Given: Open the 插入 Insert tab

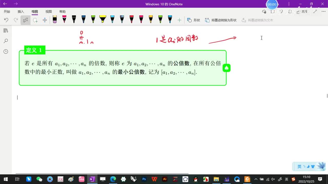Looking at the screenshot, I should coord(21,11).
